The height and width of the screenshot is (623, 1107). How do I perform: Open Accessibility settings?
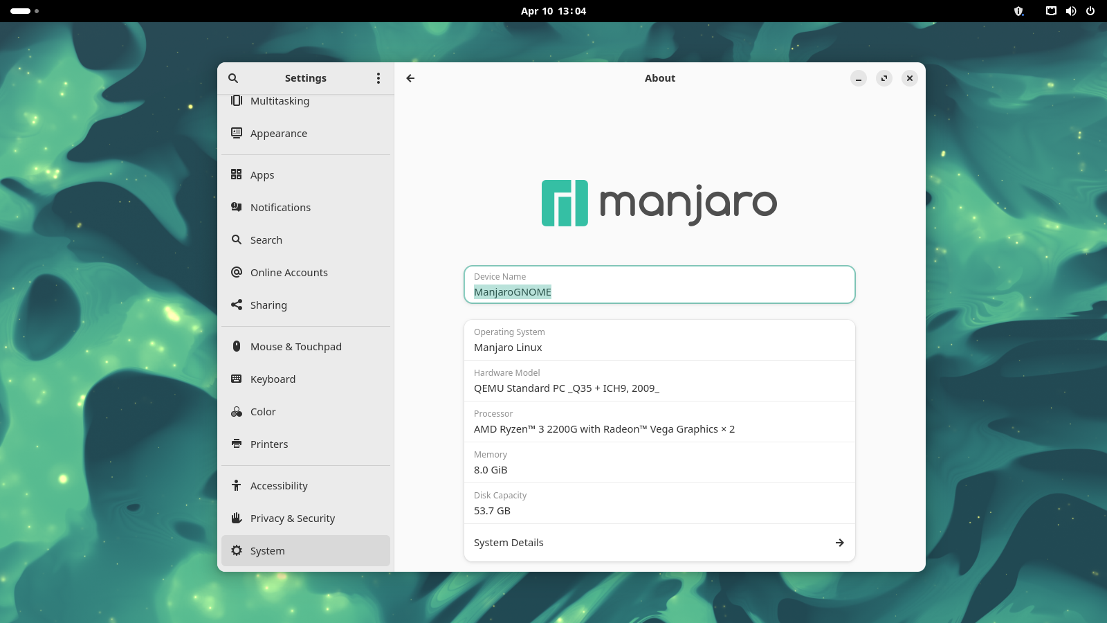pos(279,486)
